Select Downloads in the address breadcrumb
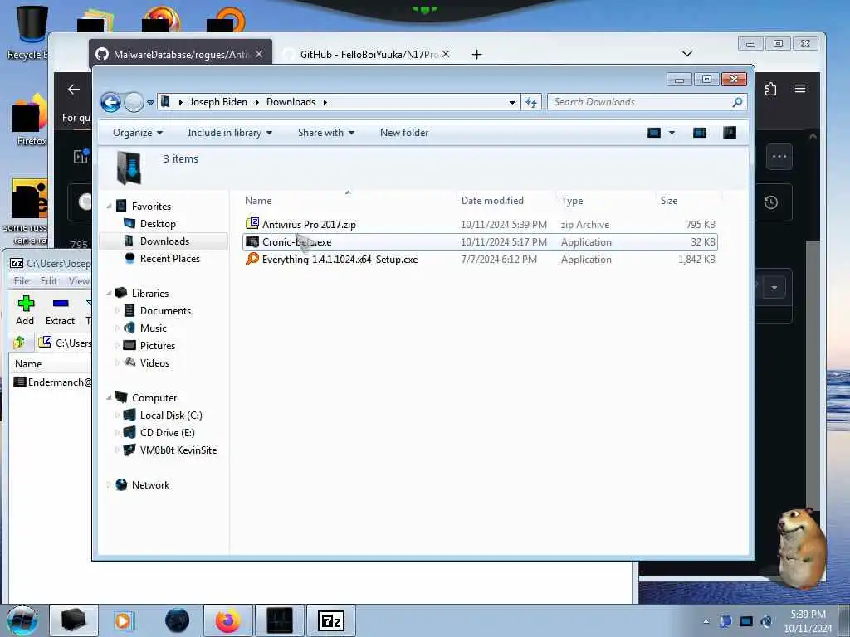Image resolution: width=850 pixels, height=637 pixels. 291,102
